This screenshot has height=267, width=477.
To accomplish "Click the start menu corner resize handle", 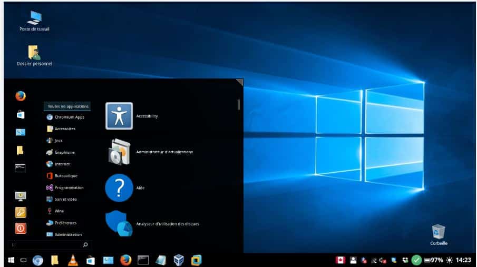I will pos(240,82).
